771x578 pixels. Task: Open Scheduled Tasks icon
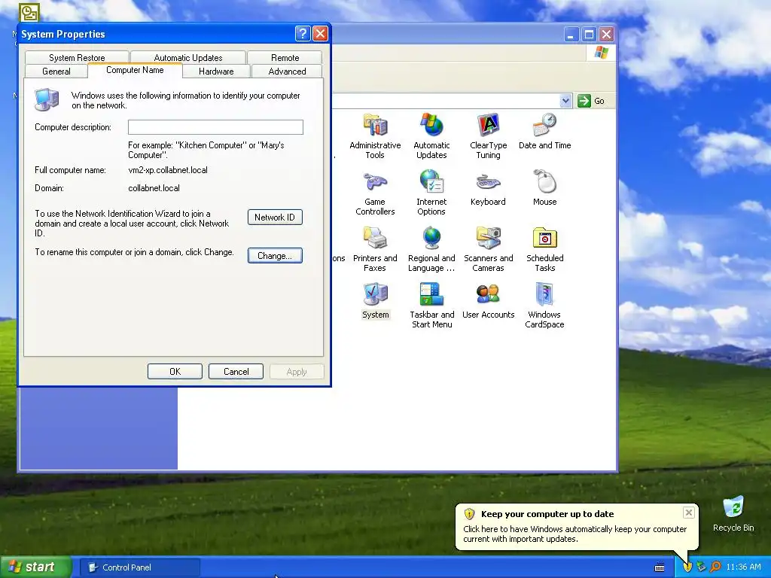click(544, 249)
